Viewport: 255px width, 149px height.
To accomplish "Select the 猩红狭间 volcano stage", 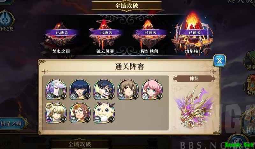I will (x=149, y=37).
